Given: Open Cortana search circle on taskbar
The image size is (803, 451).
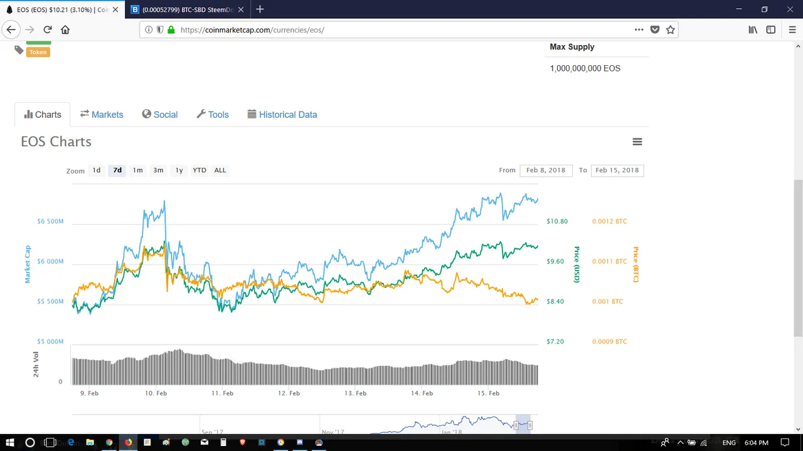Looking at the screenshot, I should point(29,442).
